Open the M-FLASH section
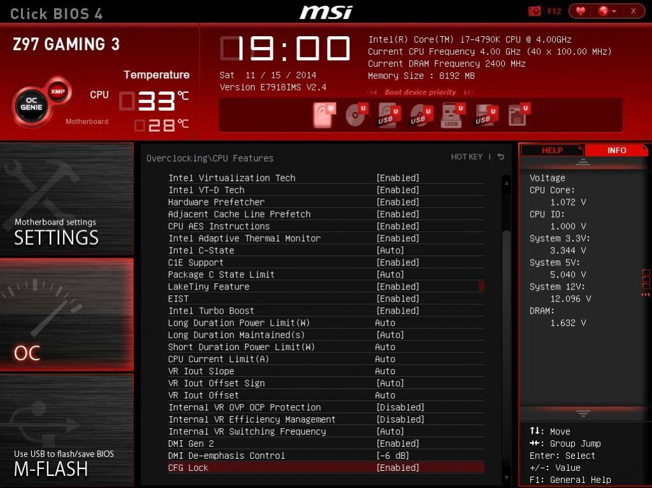Viewport: 652px width, 488px height. pos(66,429)
